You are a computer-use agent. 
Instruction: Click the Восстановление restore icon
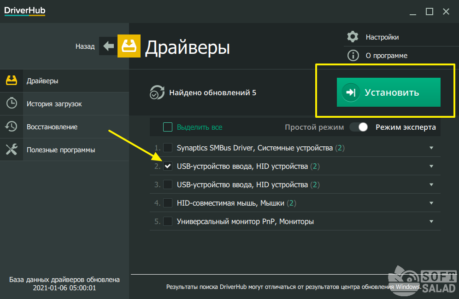click(11, 126)
